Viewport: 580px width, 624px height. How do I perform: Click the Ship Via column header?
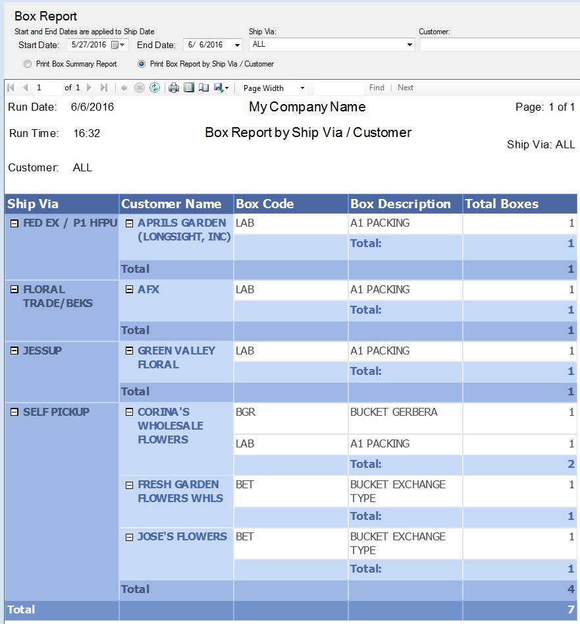click(62, 204)
